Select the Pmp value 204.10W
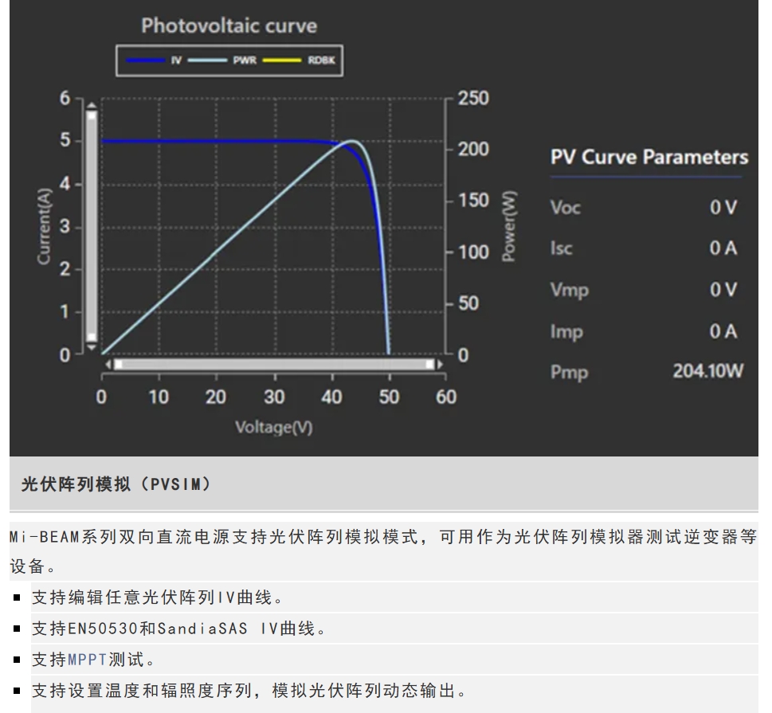The image size is (772, 713). (x=707, y=371)
